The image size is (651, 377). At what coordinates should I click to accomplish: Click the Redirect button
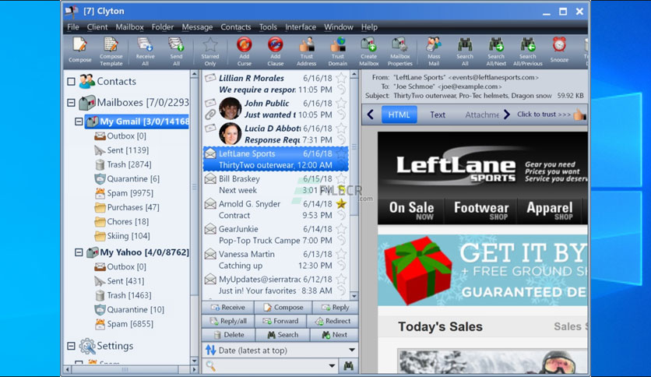(x=333, y=321)
